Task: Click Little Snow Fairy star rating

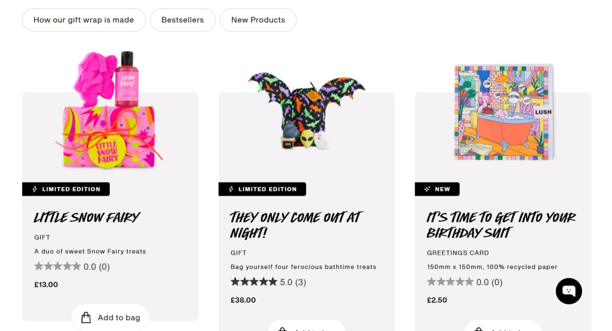Action: (57, 267)
